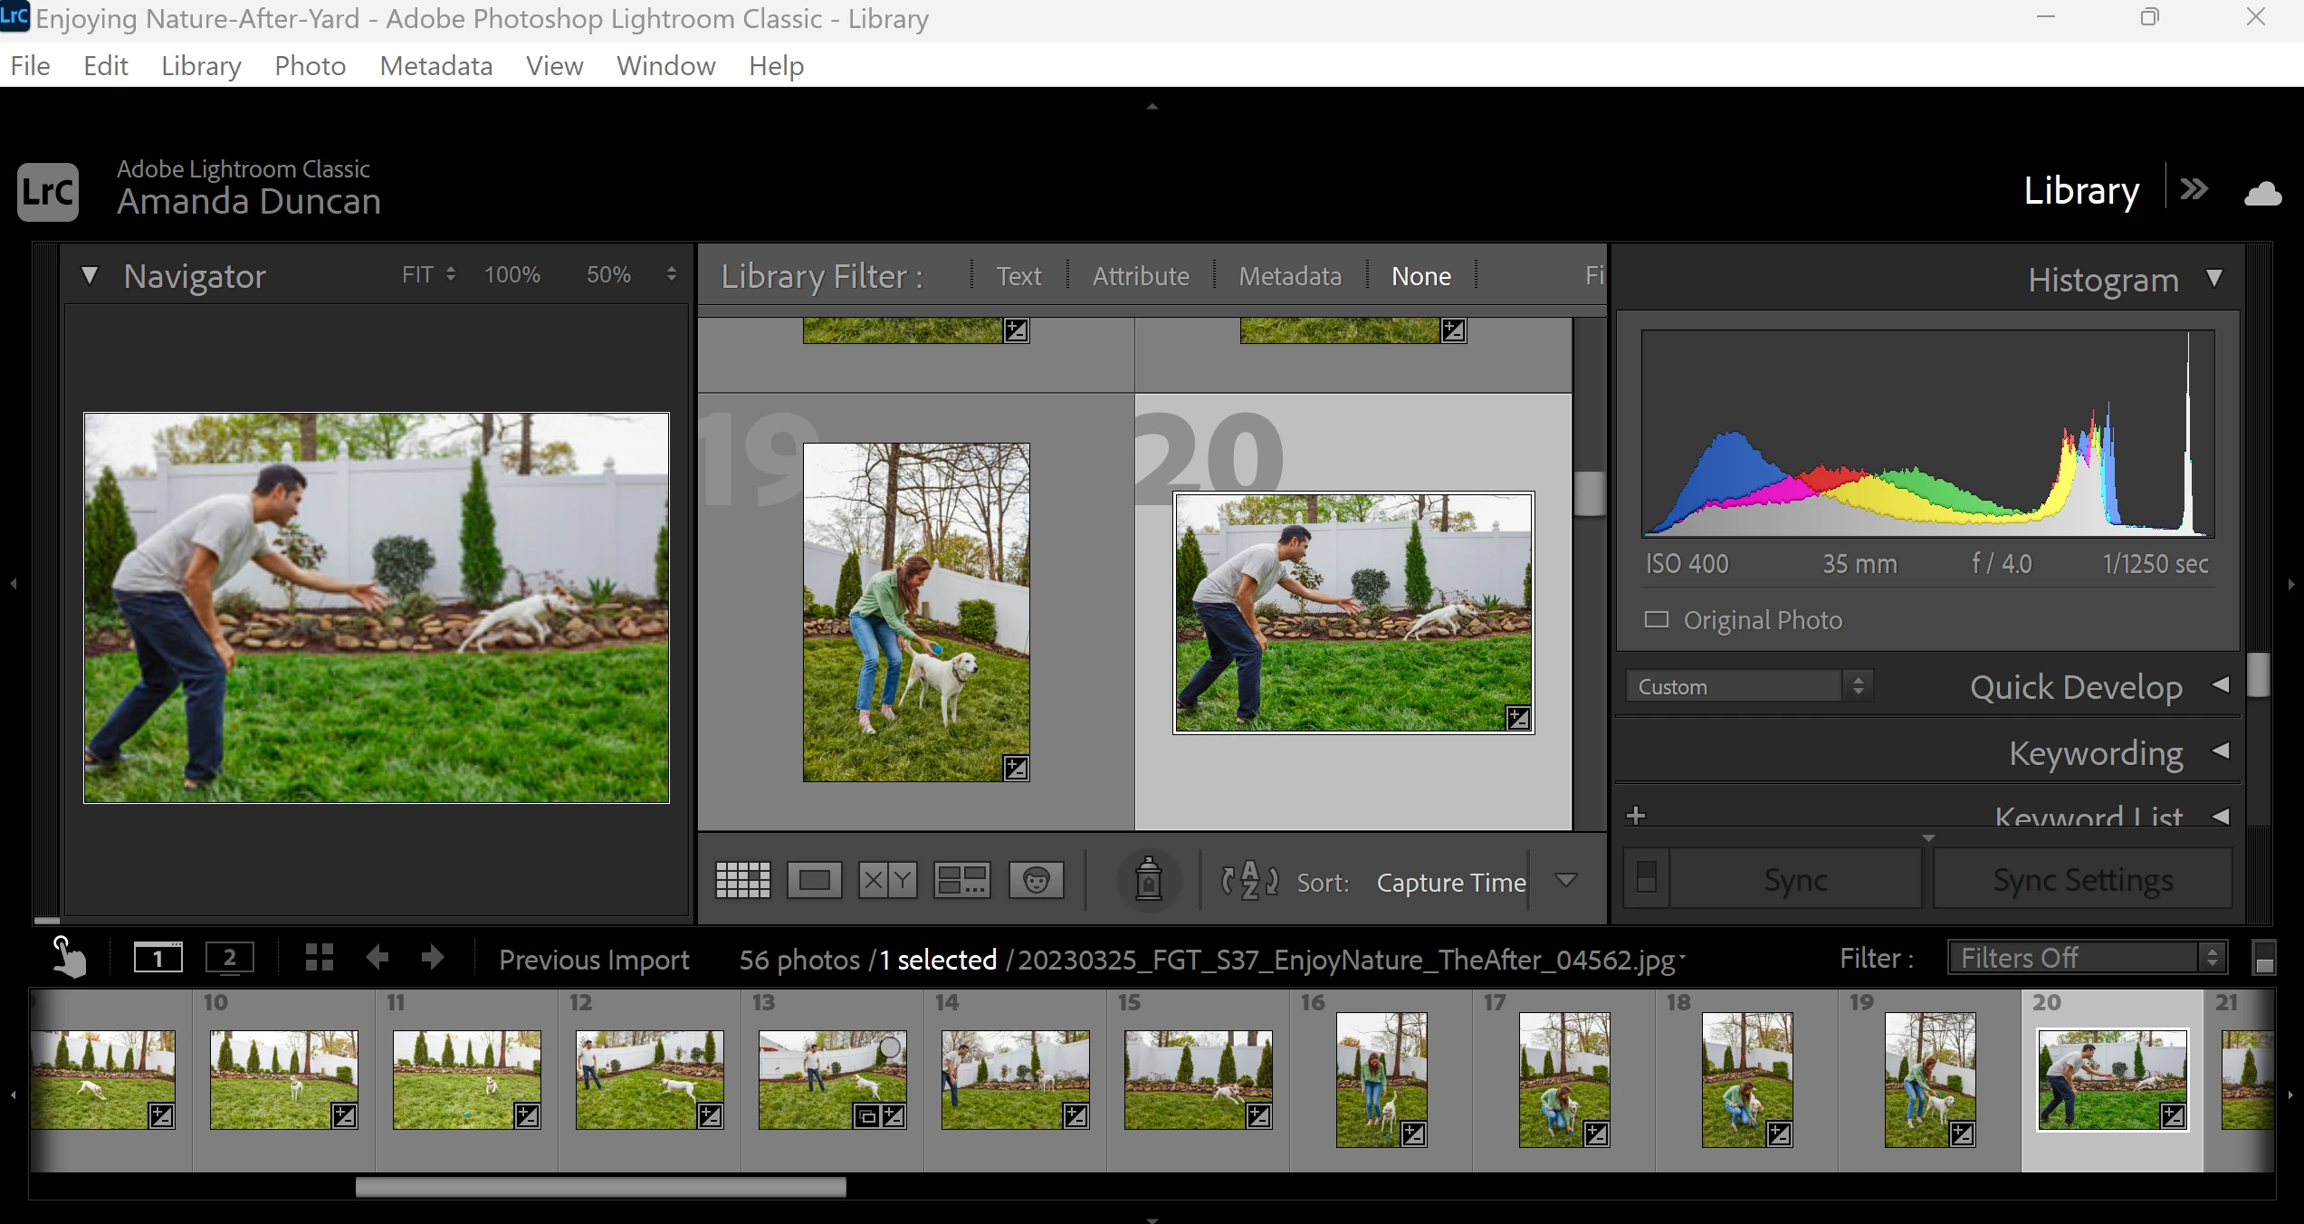Click the cloud sync status icon
This screenshot has height=1224, width=2304.
coord(2262,193)
